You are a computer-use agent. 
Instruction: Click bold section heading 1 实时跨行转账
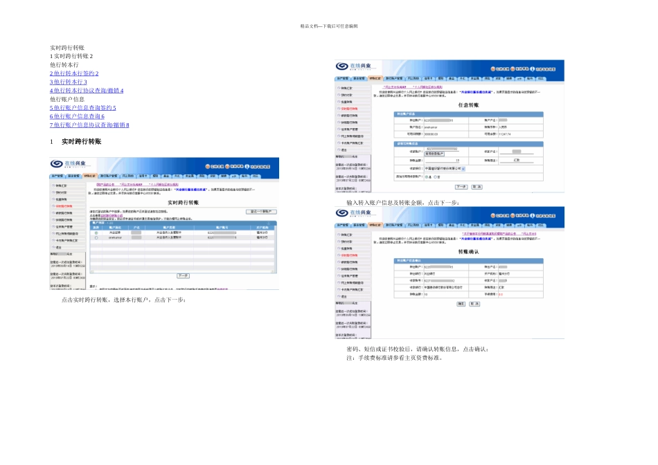pyautogui.click(x=75, y=142)
